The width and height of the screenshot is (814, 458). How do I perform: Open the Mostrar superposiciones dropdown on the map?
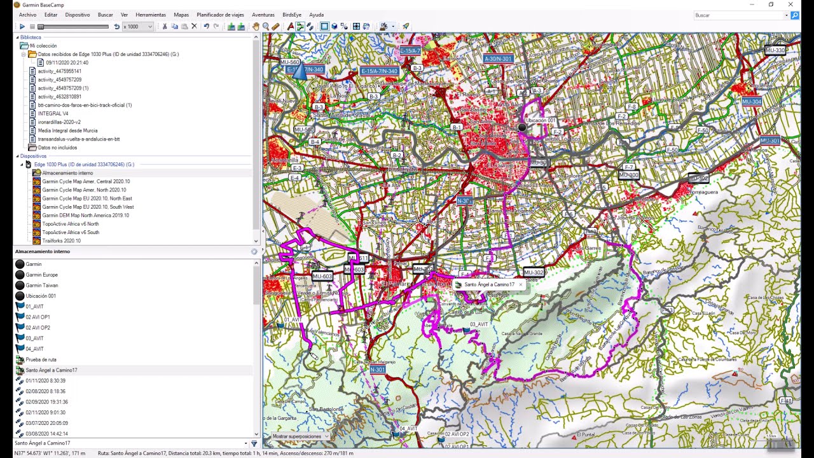coord(300,436)
